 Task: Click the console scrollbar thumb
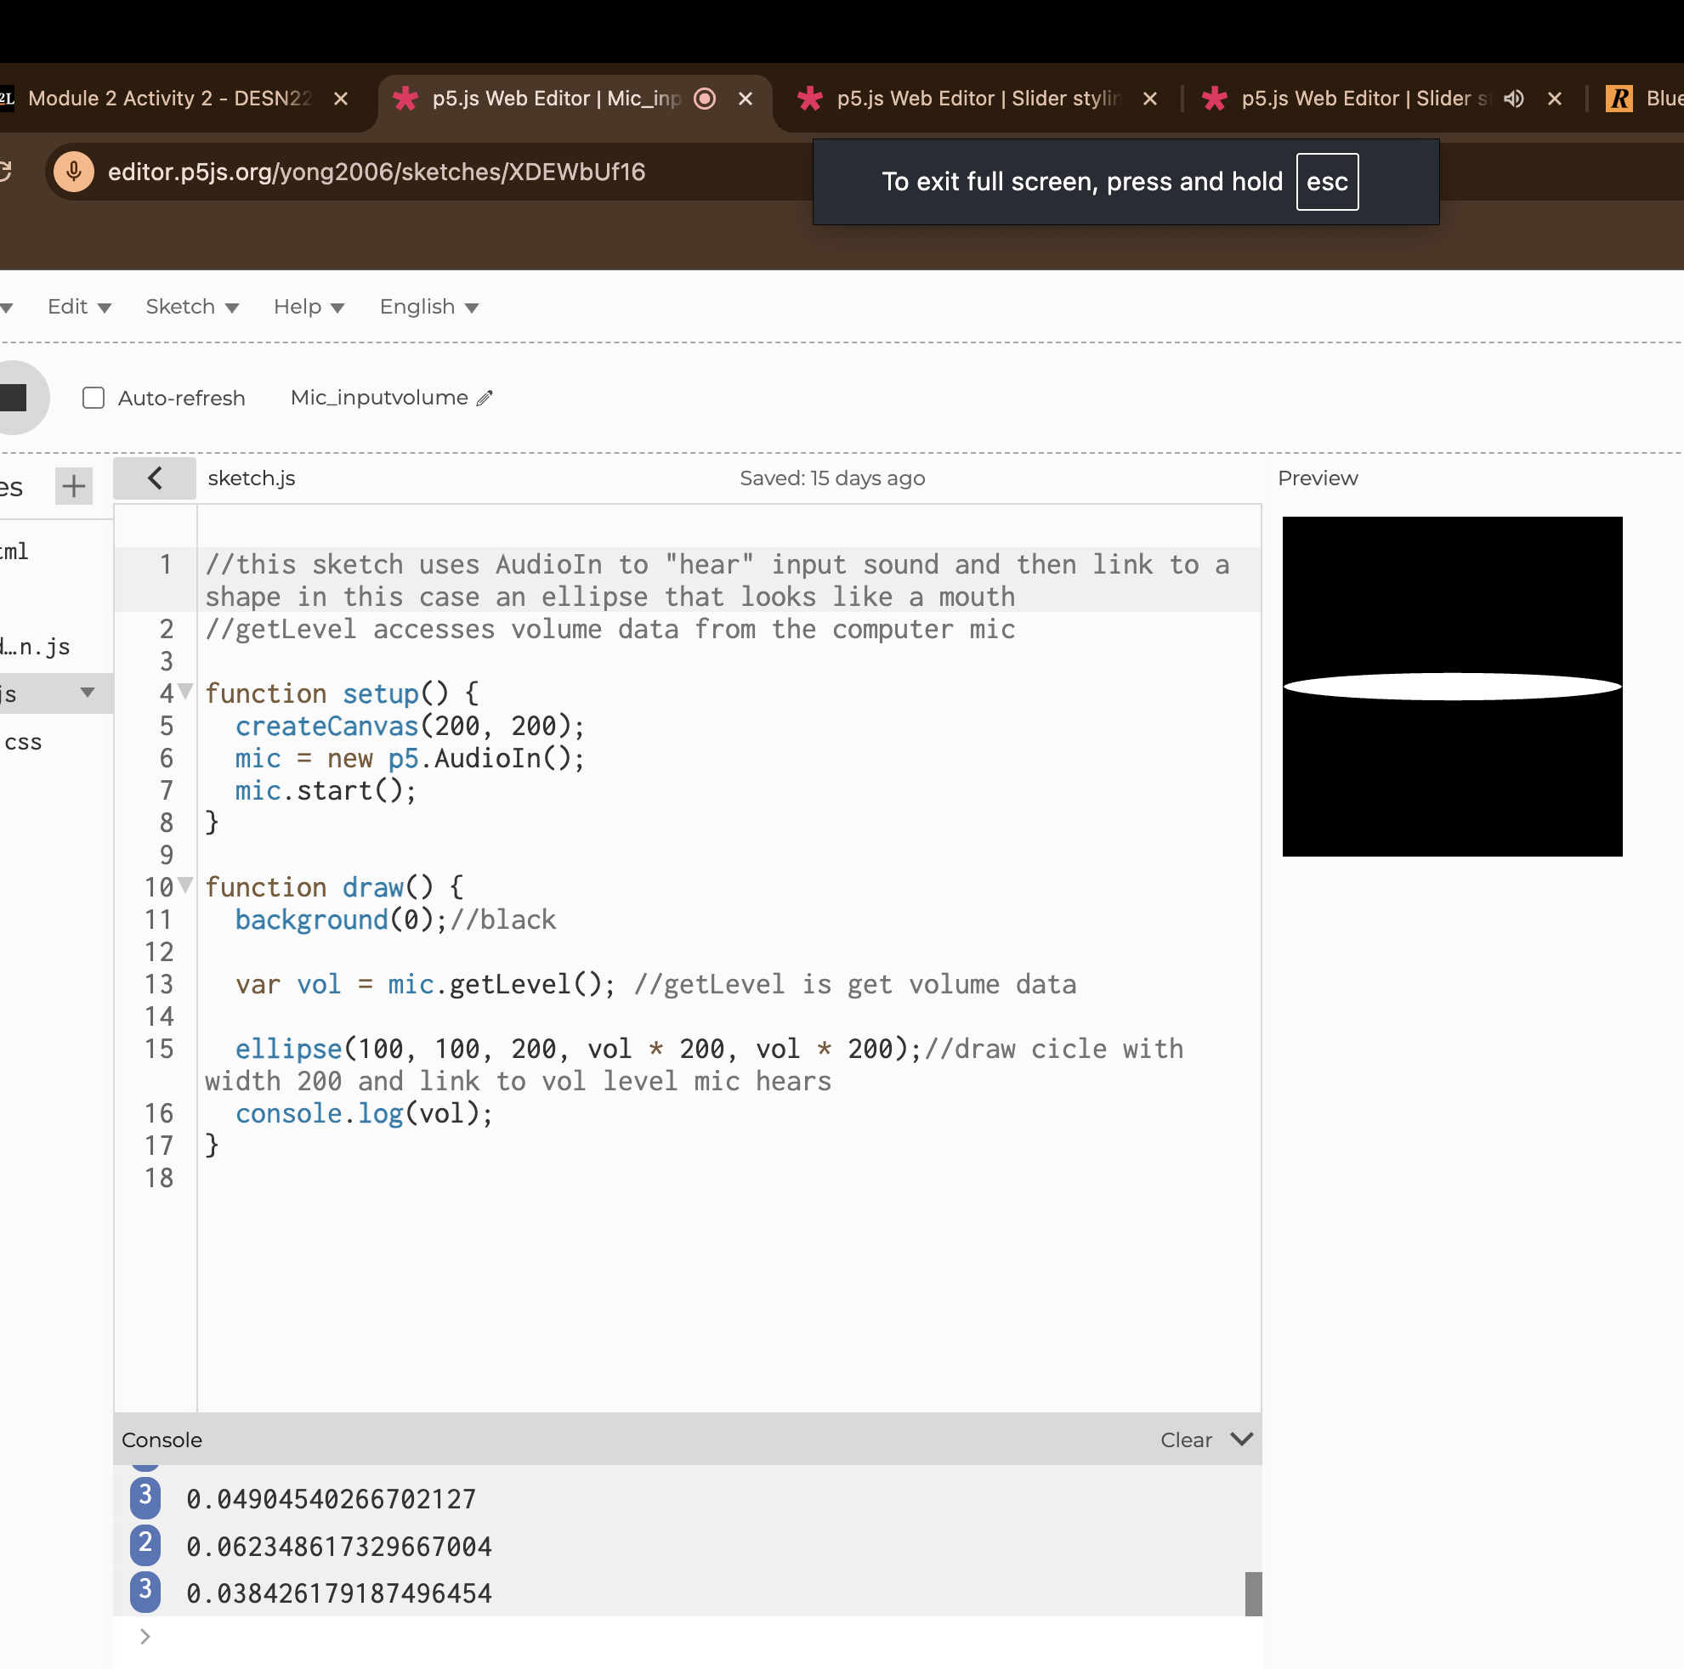1252,1594
